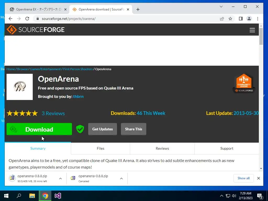Image resolution: width=268 pixels, height=201 pixels.
Task: Close the downloads bar
Action: click(x=258, y=178)
